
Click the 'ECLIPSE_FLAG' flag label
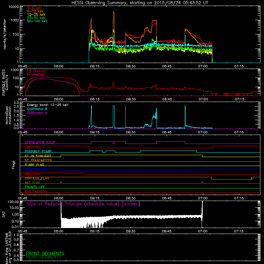coord(36,169)
